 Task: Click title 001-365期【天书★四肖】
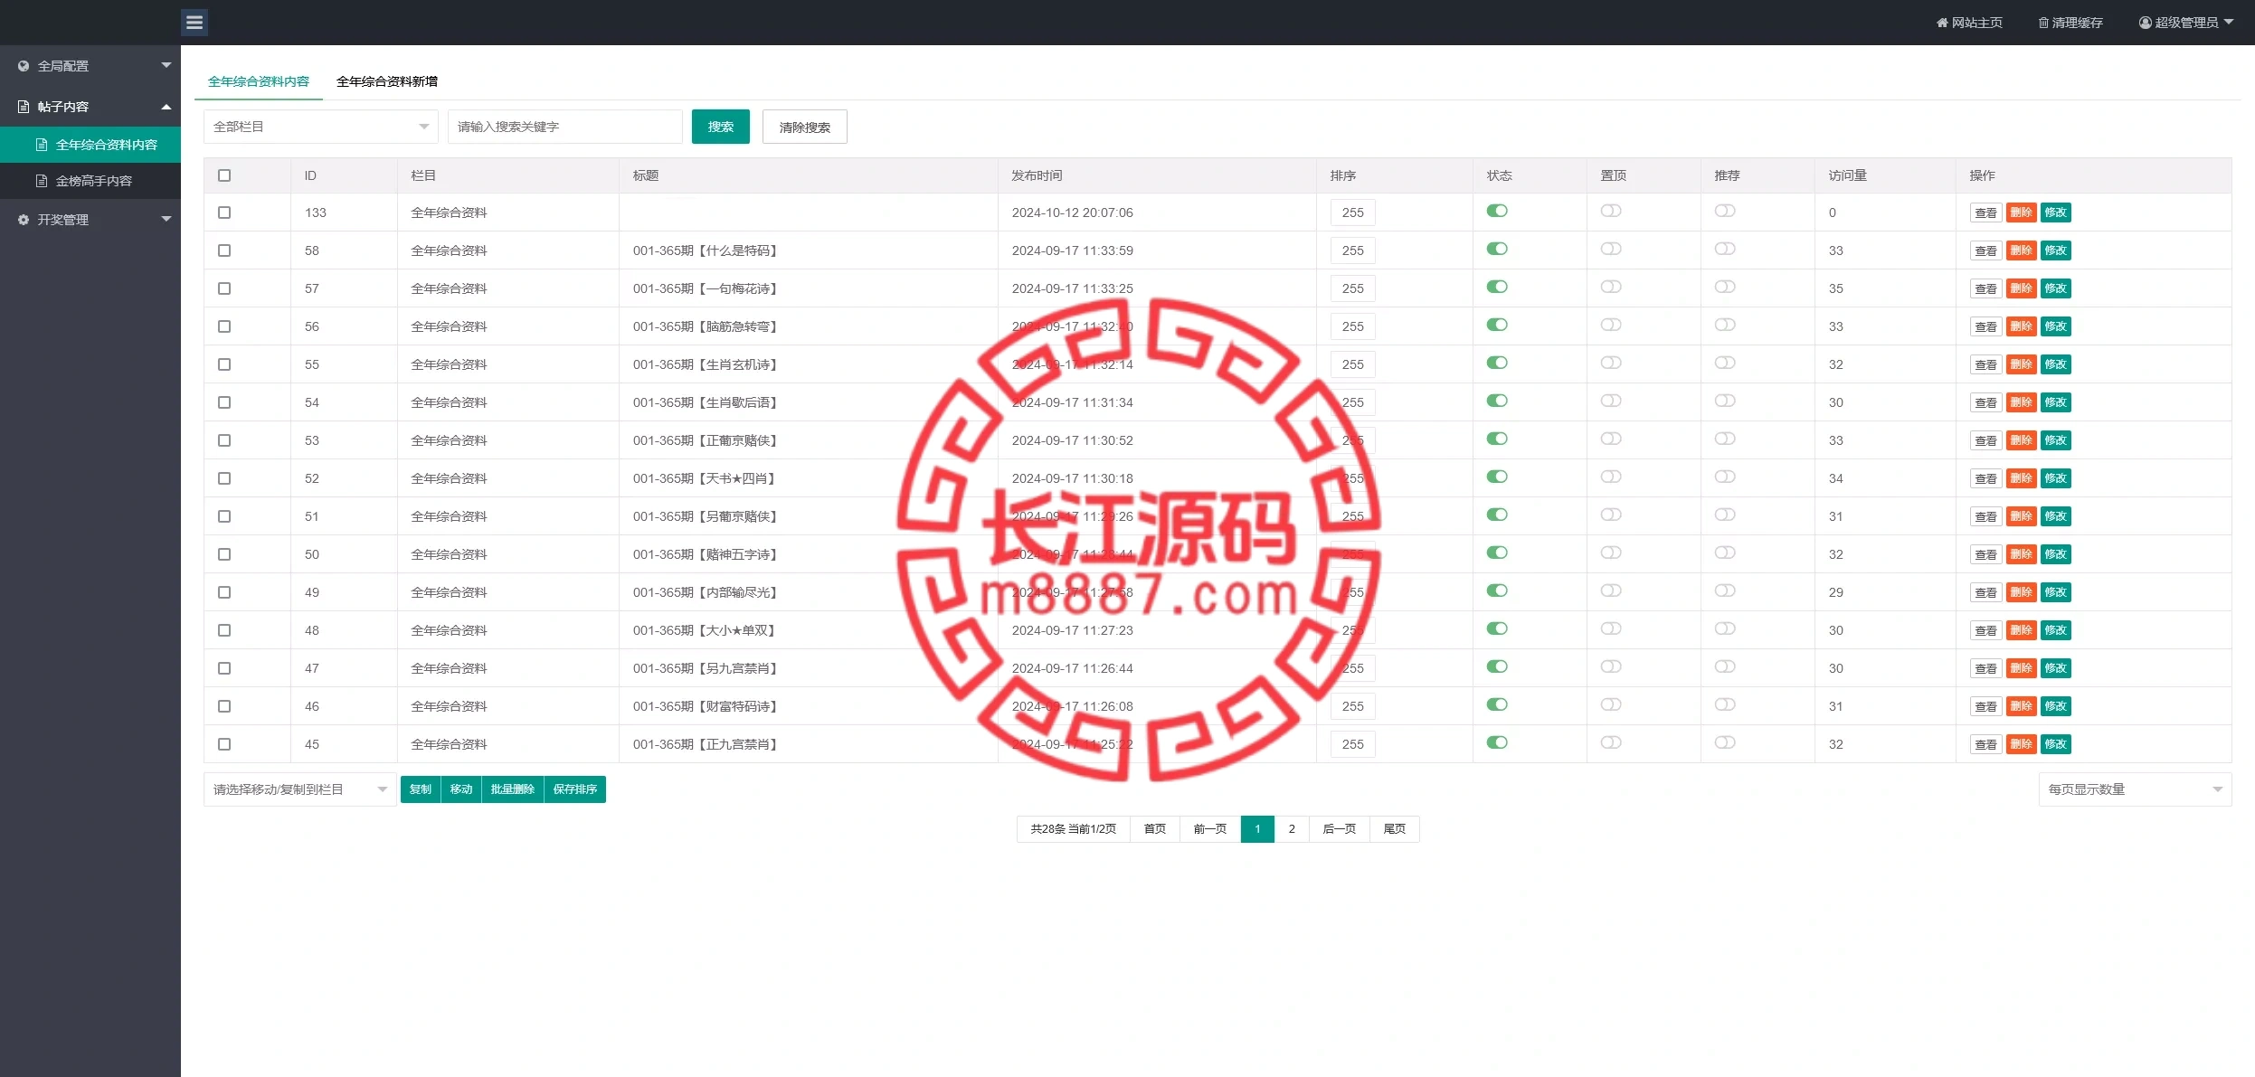click(705, 478)
